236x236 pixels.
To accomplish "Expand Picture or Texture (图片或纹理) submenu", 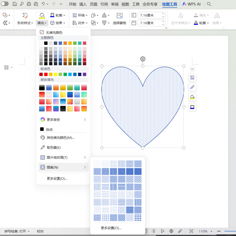I will (63, 157).
